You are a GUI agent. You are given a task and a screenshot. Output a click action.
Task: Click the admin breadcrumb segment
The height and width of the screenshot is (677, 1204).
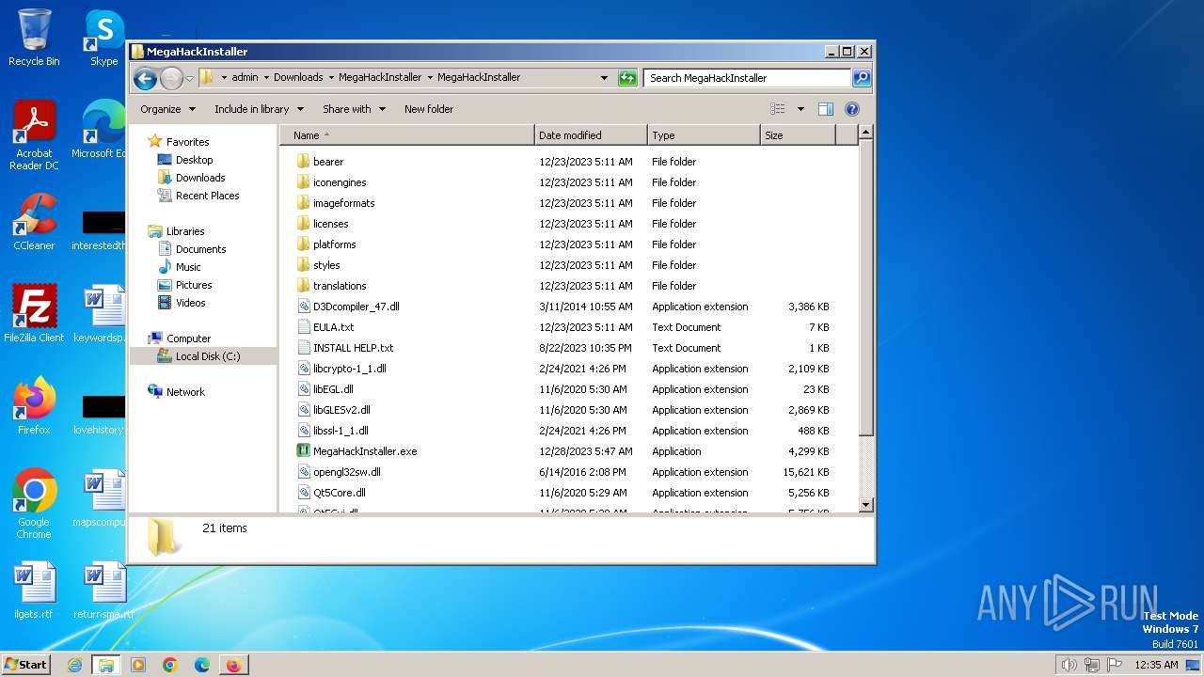[245, 78]
